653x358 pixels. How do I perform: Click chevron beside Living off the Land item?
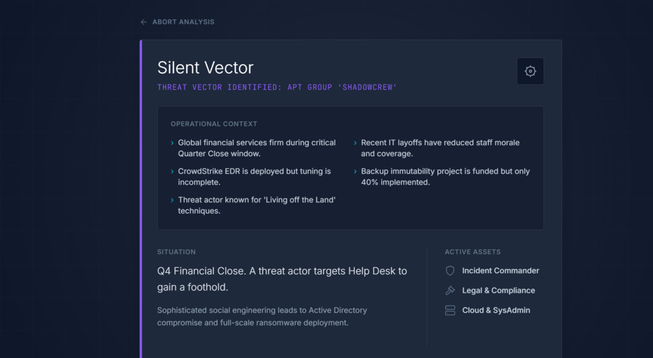coord(172,200)
